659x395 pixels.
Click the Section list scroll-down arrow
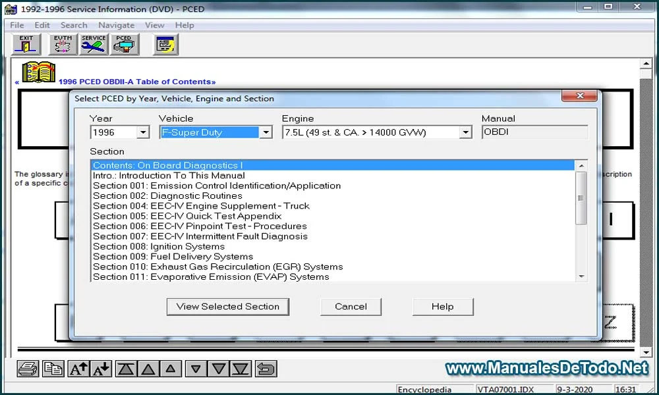(x=581, y=276)
